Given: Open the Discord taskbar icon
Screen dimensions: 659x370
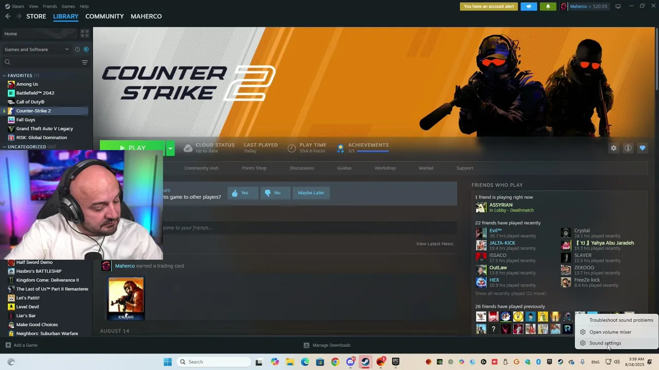Looking at the screenshot, I should tap(351, 362).
